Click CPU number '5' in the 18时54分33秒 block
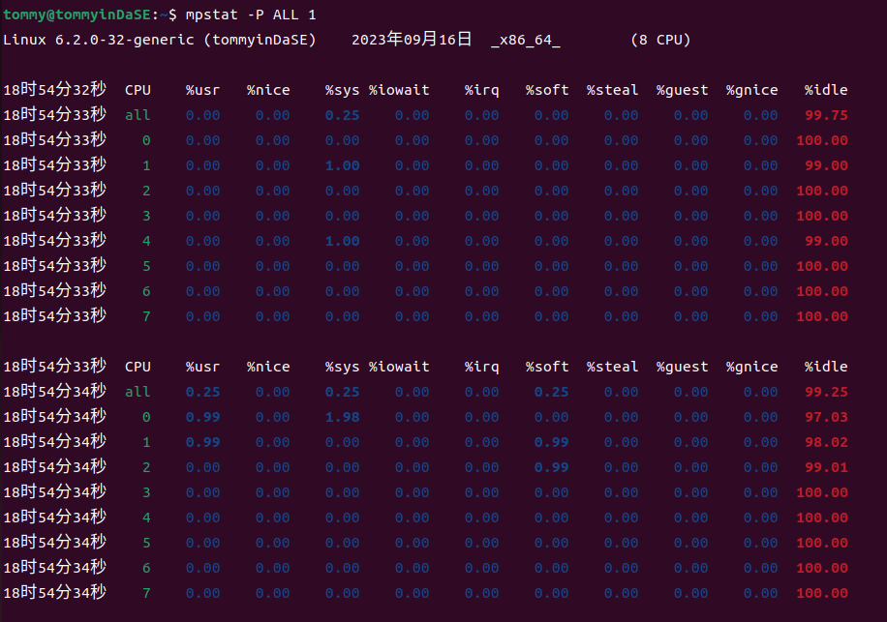This screenshot has width=887, height=622. pos(146,266)
